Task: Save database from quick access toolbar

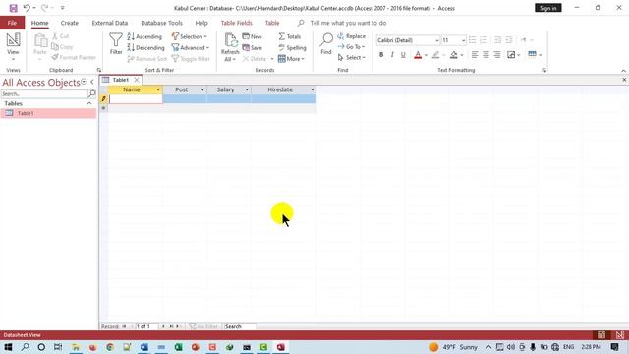Action: (13, 8)
